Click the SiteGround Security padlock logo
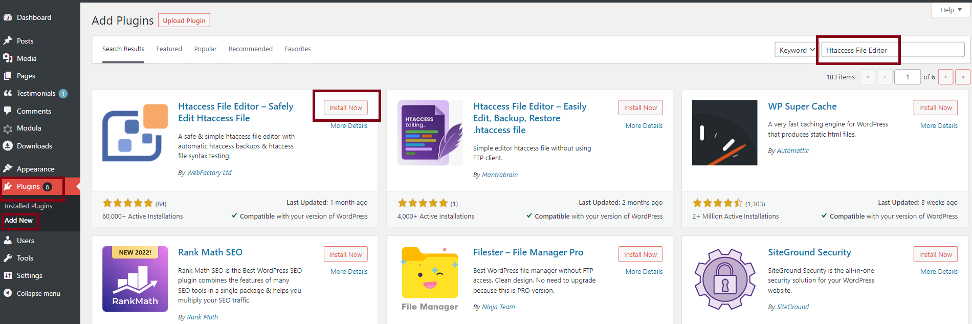972x324 pixels. 725,279
